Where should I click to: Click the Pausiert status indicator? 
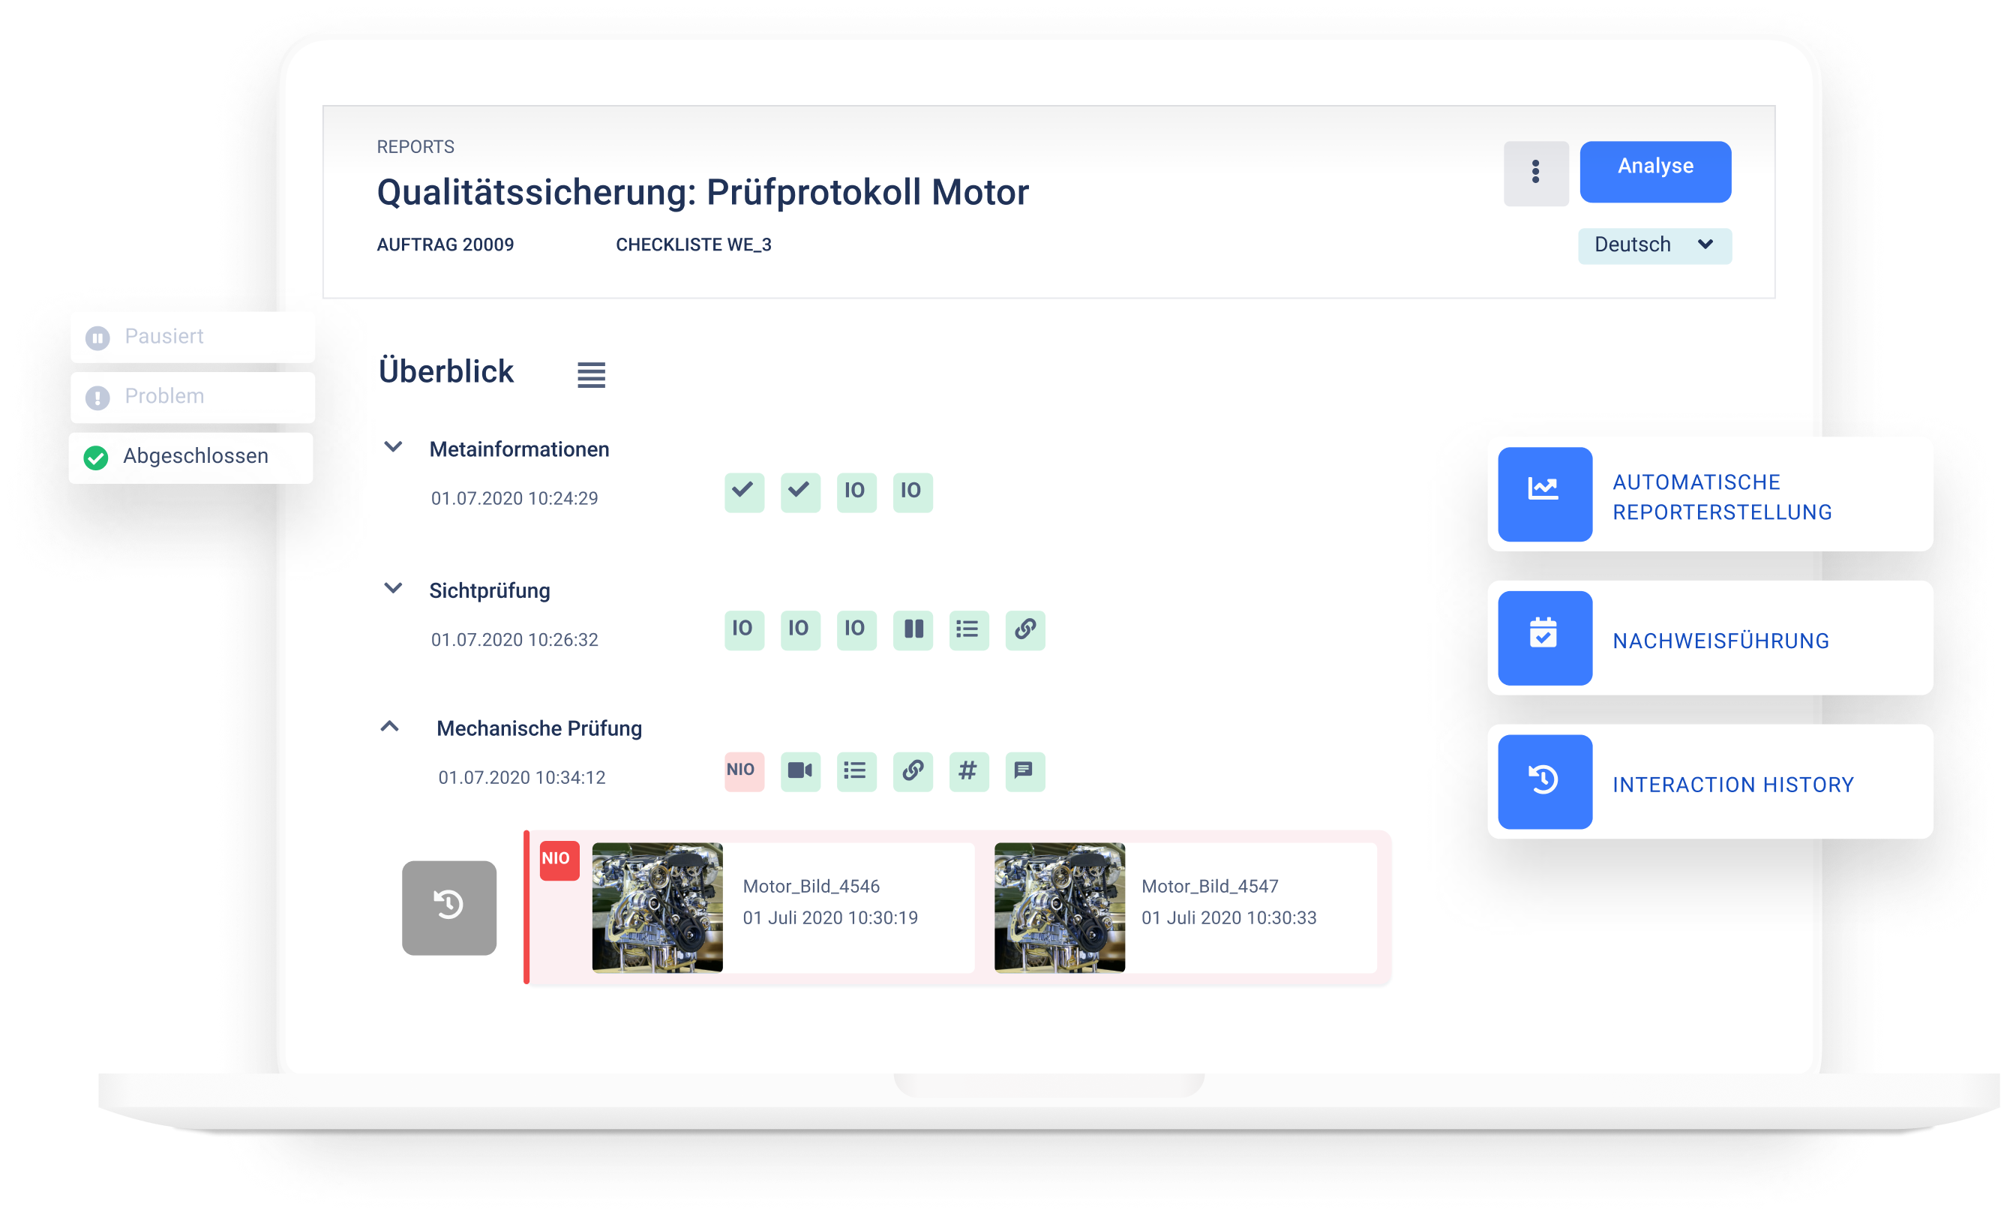161,336
